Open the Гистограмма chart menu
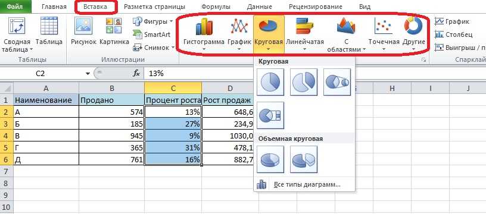Screen dimensions: 486x214 204,33
